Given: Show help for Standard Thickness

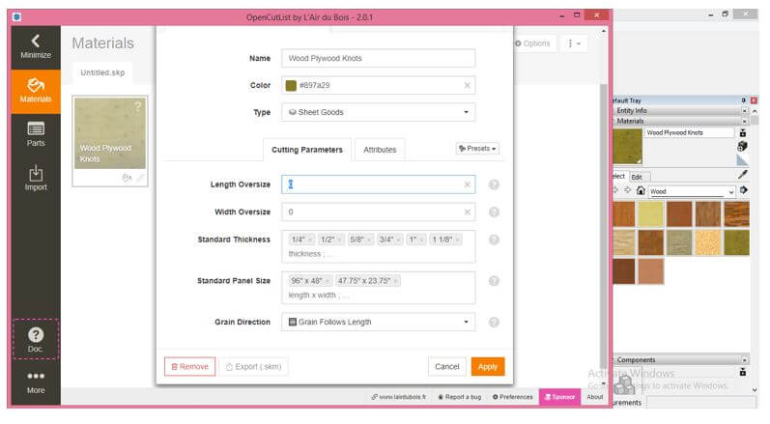Looking at the screenshot, I should point(494,240).
